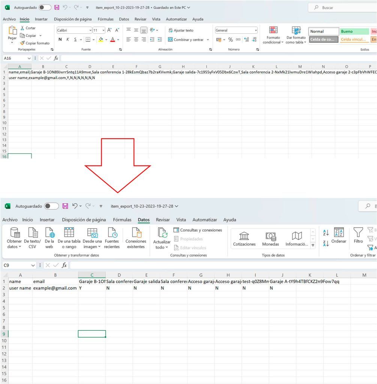The image size is (377, 384).
Task: Toggle bold (N) formatting
Action: (60, 39)
